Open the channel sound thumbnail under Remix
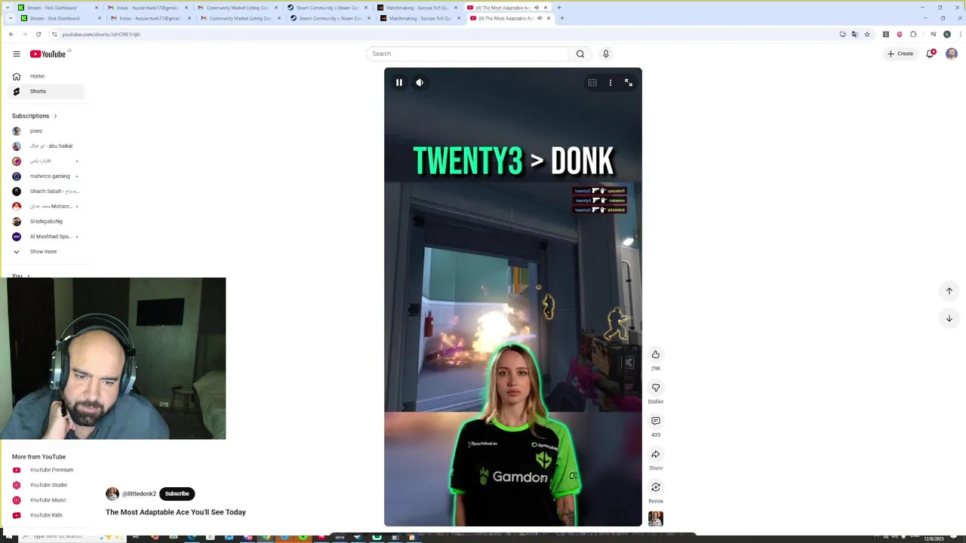Image resolution: width=966 pixels, height=543 pixels. [x=656, y=519]
